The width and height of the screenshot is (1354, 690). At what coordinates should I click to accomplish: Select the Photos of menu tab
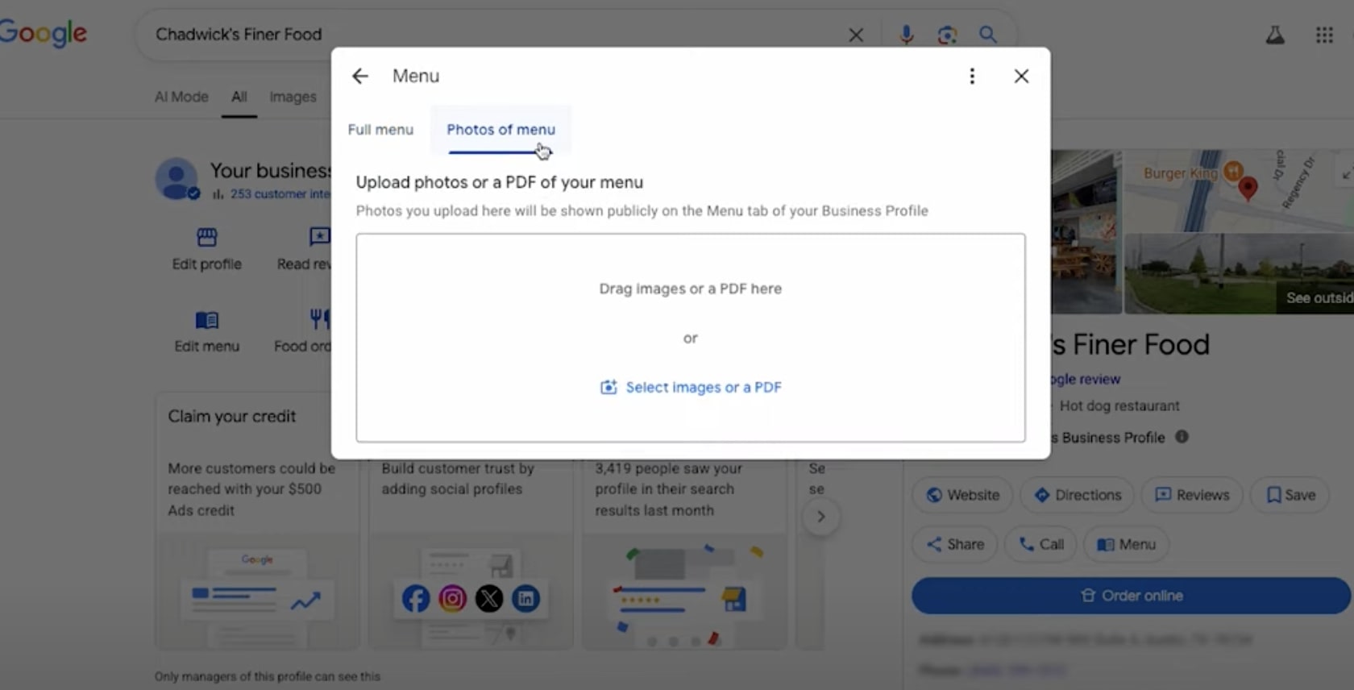click(500, 129)
